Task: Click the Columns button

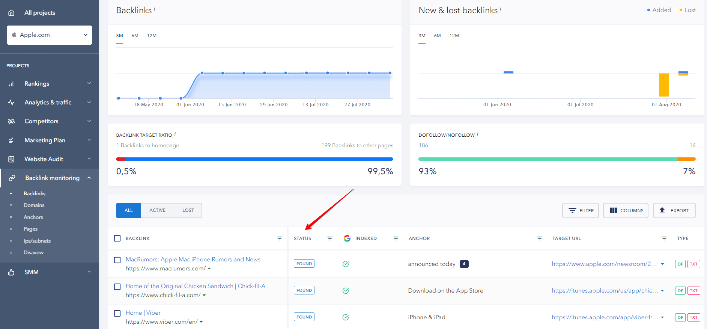Action: click(x=626, y=211)
